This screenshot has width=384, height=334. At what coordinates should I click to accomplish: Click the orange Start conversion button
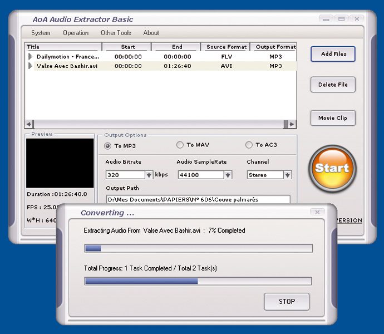point(332,168)
